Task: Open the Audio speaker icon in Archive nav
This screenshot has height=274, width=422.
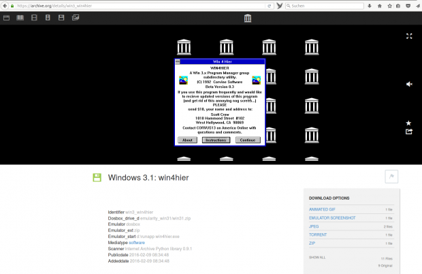Action: click(48, 18)
